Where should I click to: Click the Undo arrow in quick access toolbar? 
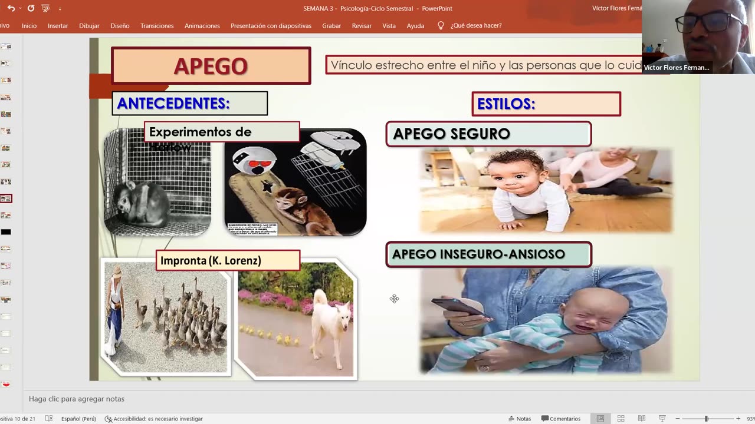tap(11, 8)
